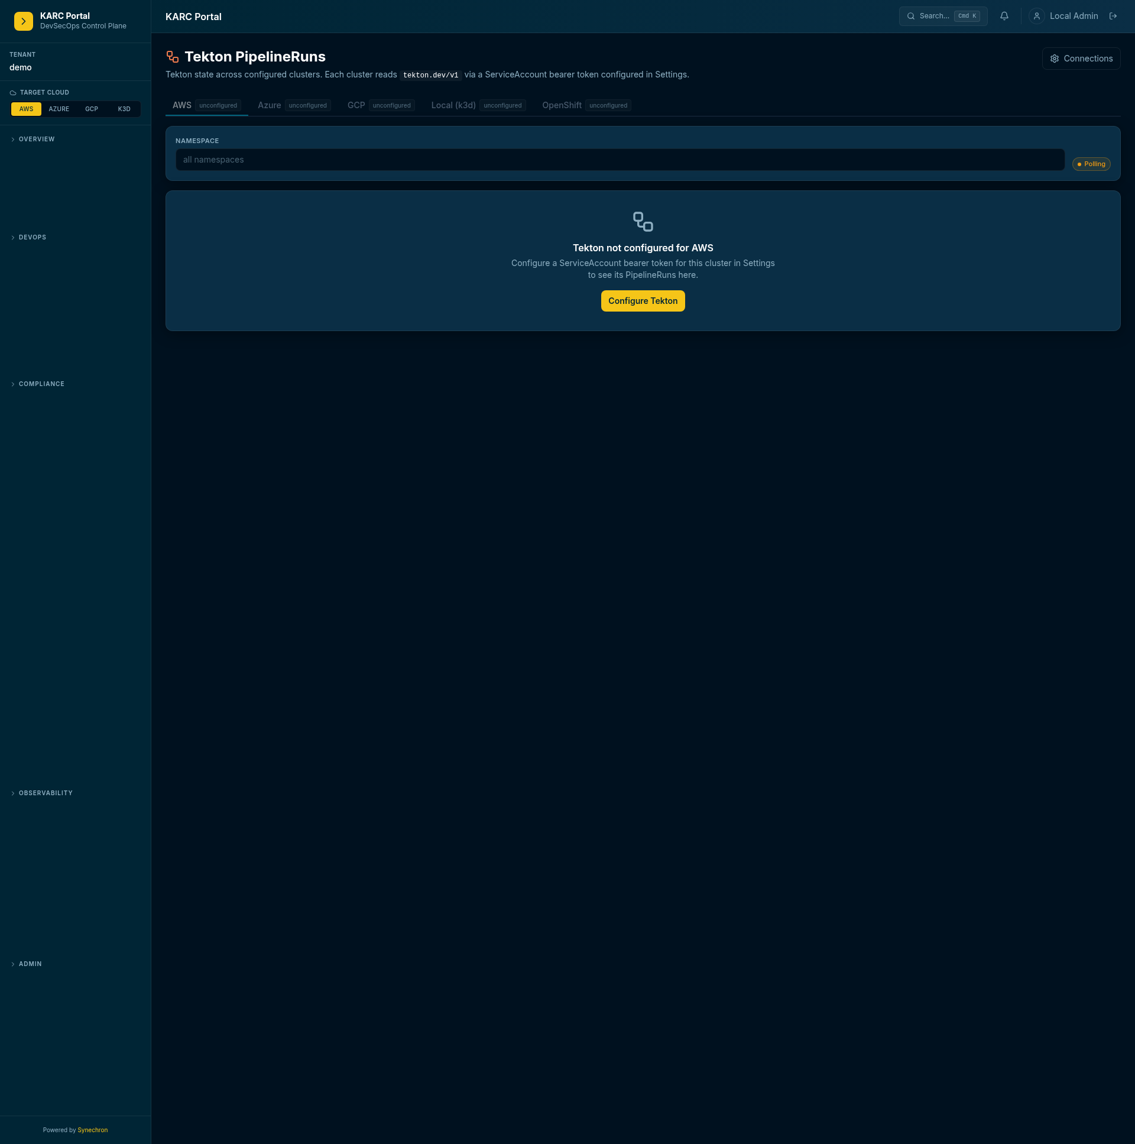Click the DevSecOps Control Plane subtitle
1135x1144 pixels.
[x=83, y=26]
